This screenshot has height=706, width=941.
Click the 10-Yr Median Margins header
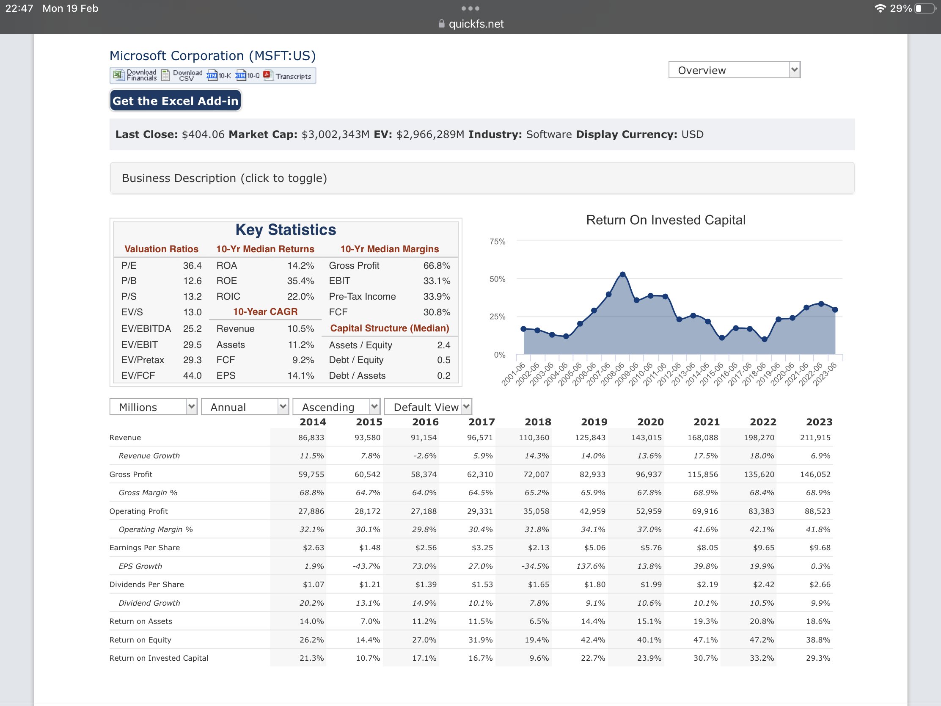coord(389,249)
